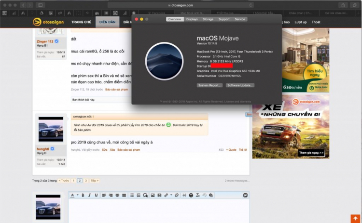The image size is (362, 223).
Task: Insert a hyperlink in the editor
Action: point(166,195)
